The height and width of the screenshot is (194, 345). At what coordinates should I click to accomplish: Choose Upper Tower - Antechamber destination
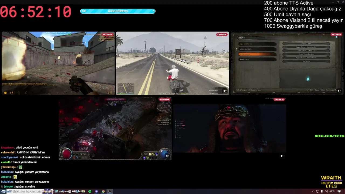click(x=306, y=47)
